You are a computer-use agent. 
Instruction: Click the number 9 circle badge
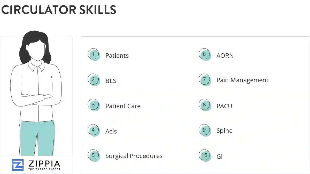[204, 130]
